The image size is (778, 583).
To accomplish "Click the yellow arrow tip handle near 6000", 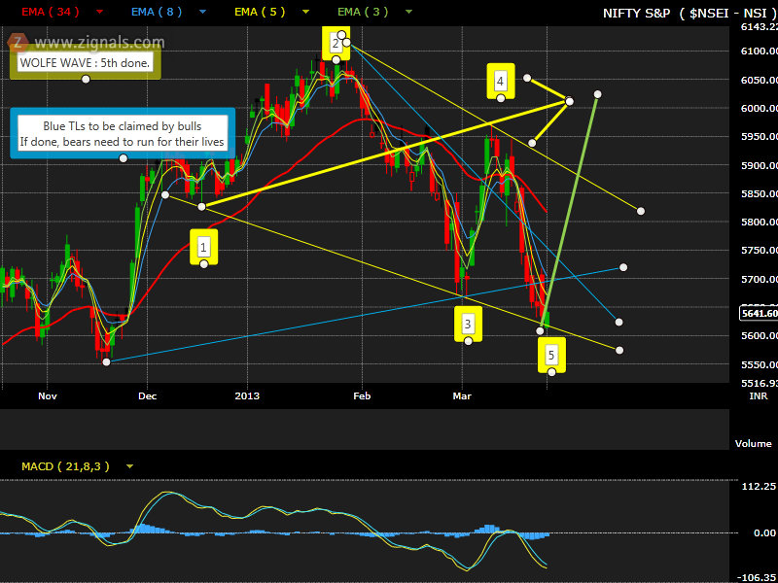I will tap(569, 102).
